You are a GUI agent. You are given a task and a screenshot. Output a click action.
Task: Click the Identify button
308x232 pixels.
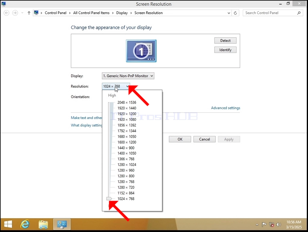click(x=225, y=50)
